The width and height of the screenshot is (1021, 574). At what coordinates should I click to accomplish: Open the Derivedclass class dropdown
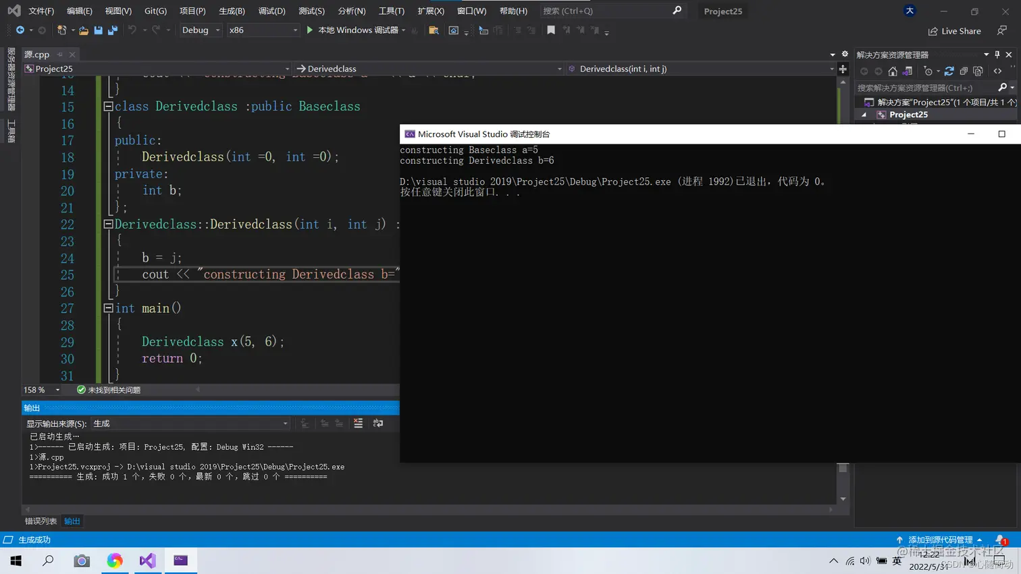click(428, 69)
